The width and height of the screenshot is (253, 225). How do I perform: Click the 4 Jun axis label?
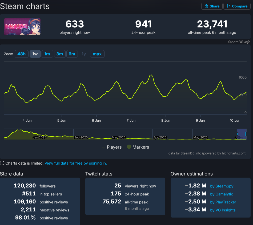[27, 120]
